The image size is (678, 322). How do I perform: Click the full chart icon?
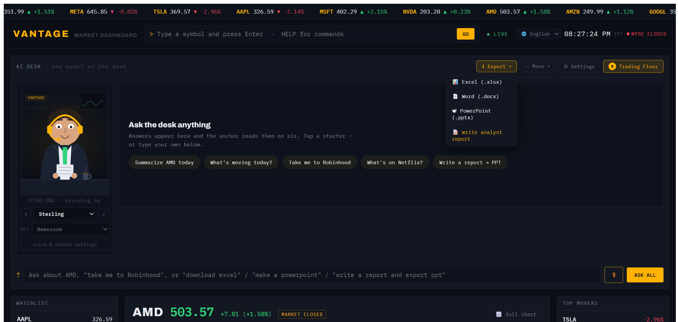pyautogui.click(x=499, y=314)
